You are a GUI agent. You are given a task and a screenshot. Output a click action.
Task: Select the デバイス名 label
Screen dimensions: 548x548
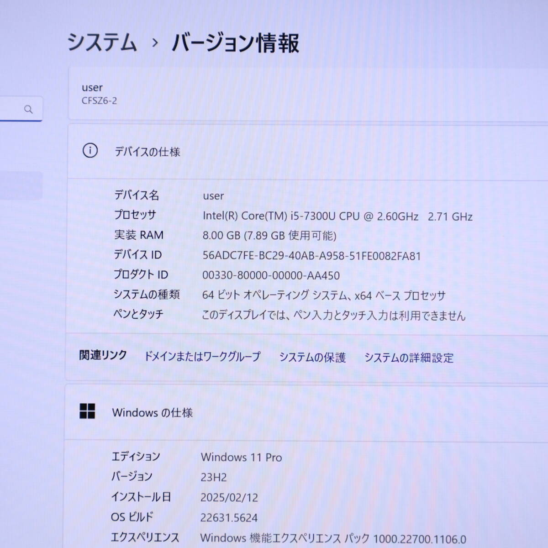pyautogui.click(x=137, y=195)
